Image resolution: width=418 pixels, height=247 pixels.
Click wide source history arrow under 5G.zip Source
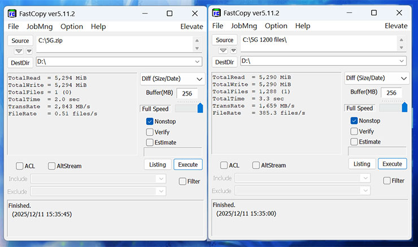[x=18, y=51]
